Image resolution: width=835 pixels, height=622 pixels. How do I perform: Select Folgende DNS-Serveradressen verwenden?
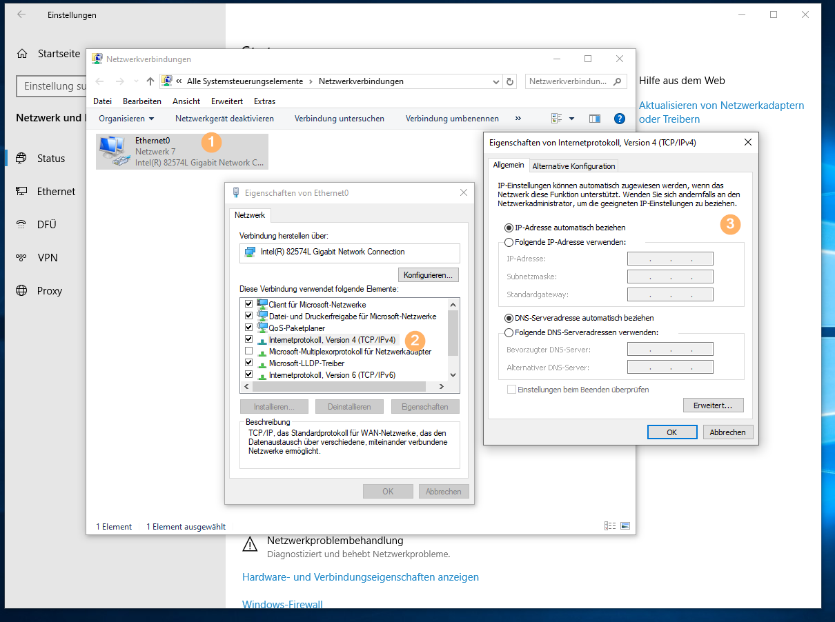(x=509, y=332)
